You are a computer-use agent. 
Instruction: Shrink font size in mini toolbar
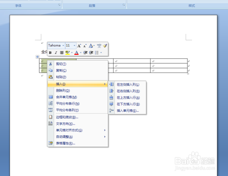click(x=85, y=46)
